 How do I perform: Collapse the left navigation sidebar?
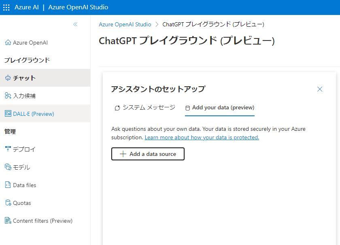point(75,24)
